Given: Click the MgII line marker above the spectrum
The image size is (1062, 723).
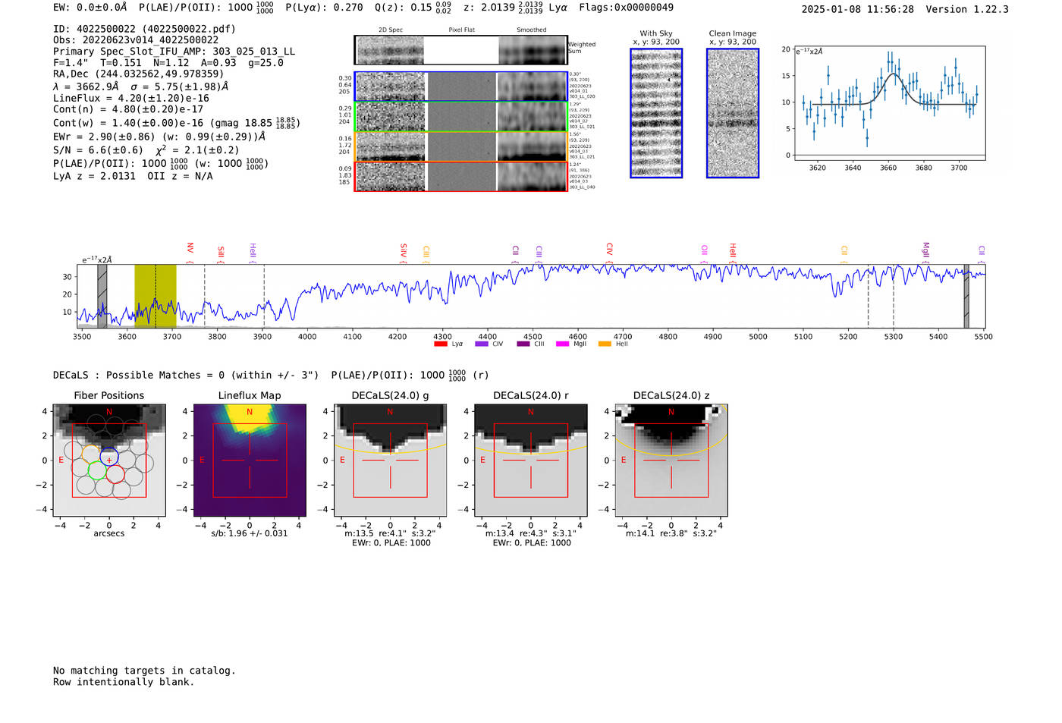Looking at the screenshot, I should pyautogui.click(x=925, y=250).
